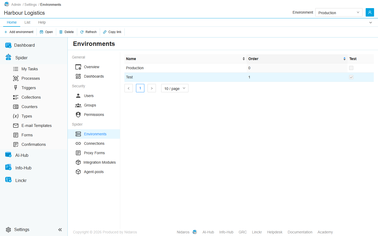Click the Processes icon in sidebar
The height and width of the screenshot is (236, 378).
[x=16, y=78]
